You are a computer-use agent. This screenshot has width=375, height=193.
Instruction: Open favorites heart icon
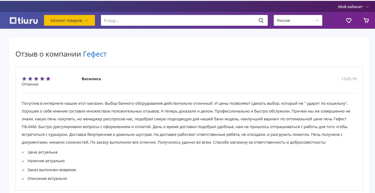[x=349, y=21]
